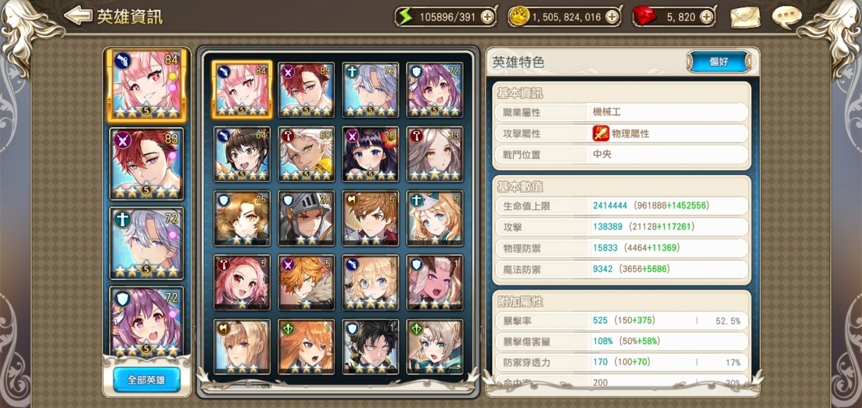Pick the helmeted knight level 20 hero
The height and width of the screenshot is (408, 862).
pyautogui.click(x=306, y=218)
